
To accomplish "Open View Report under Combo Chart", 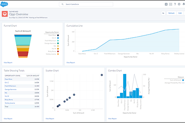I will coord(112,119).
